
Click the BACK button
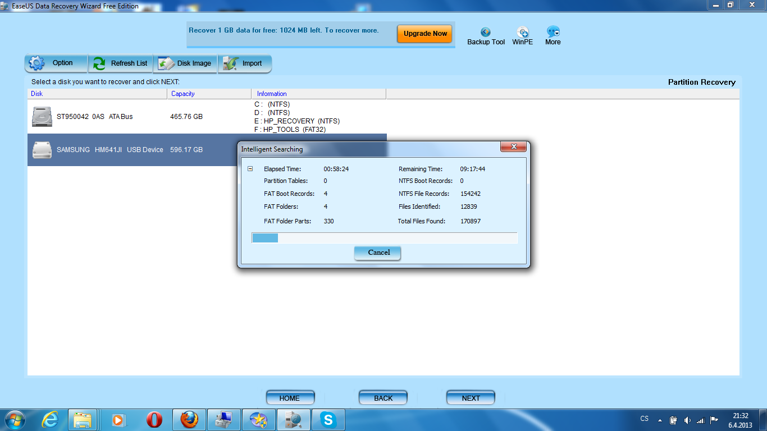tap(383, 398)
